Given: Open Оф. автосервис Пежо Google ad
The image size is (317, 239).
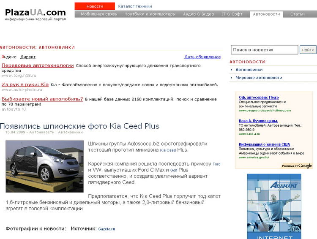Looking at the screenshot, I should [x=259, y=98].
